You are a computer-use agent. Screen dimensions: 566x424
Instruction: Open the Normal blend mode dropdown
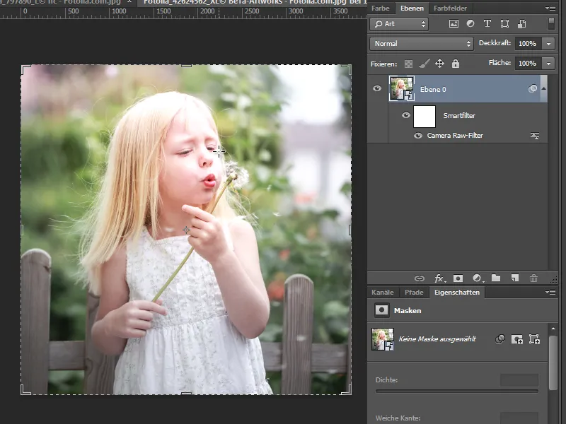pos(421,44)
